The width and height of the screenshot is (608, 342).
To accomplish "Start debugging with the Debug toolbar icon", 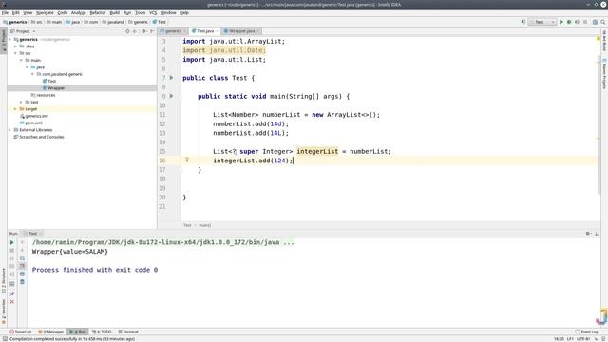I will tap(569, 22).
